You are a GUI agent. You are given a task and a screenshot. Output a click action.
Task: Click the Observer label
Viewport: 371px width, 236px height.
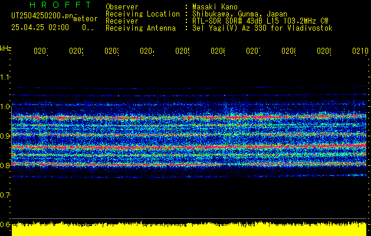(122, 7)
